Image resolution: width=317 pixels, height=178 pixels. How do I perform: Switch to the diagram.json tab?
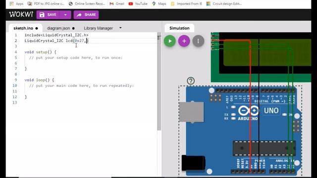(60, 28)
